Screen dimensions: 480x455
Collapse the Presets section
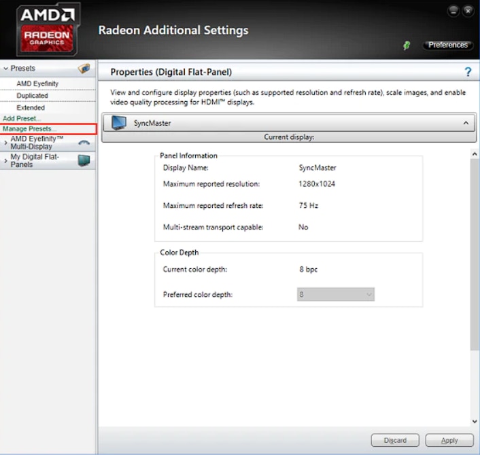[6, 69]
